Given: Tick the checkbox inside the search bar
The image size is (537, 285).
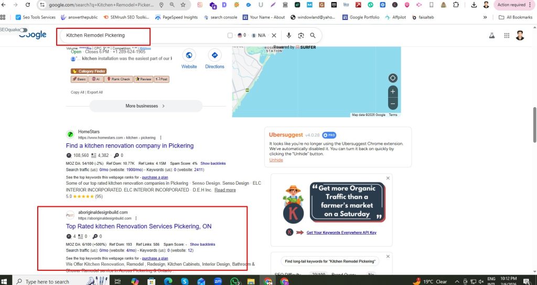Looking at the screenshot, I should (230, 35).
